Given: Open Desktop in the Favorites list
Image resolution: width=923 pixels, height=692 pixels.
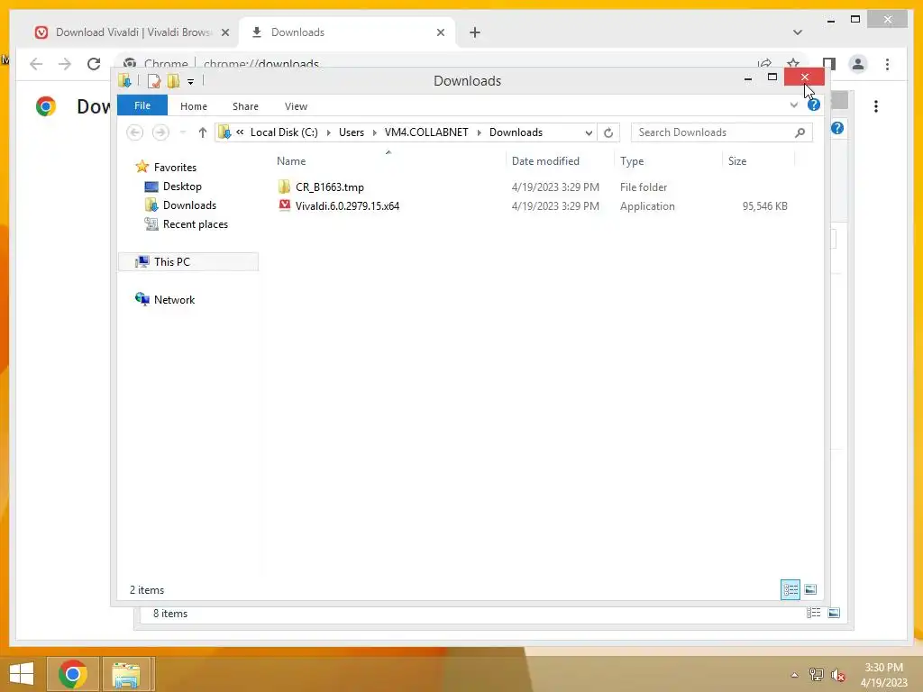Looking at the screenshot, I should [182, 187].
